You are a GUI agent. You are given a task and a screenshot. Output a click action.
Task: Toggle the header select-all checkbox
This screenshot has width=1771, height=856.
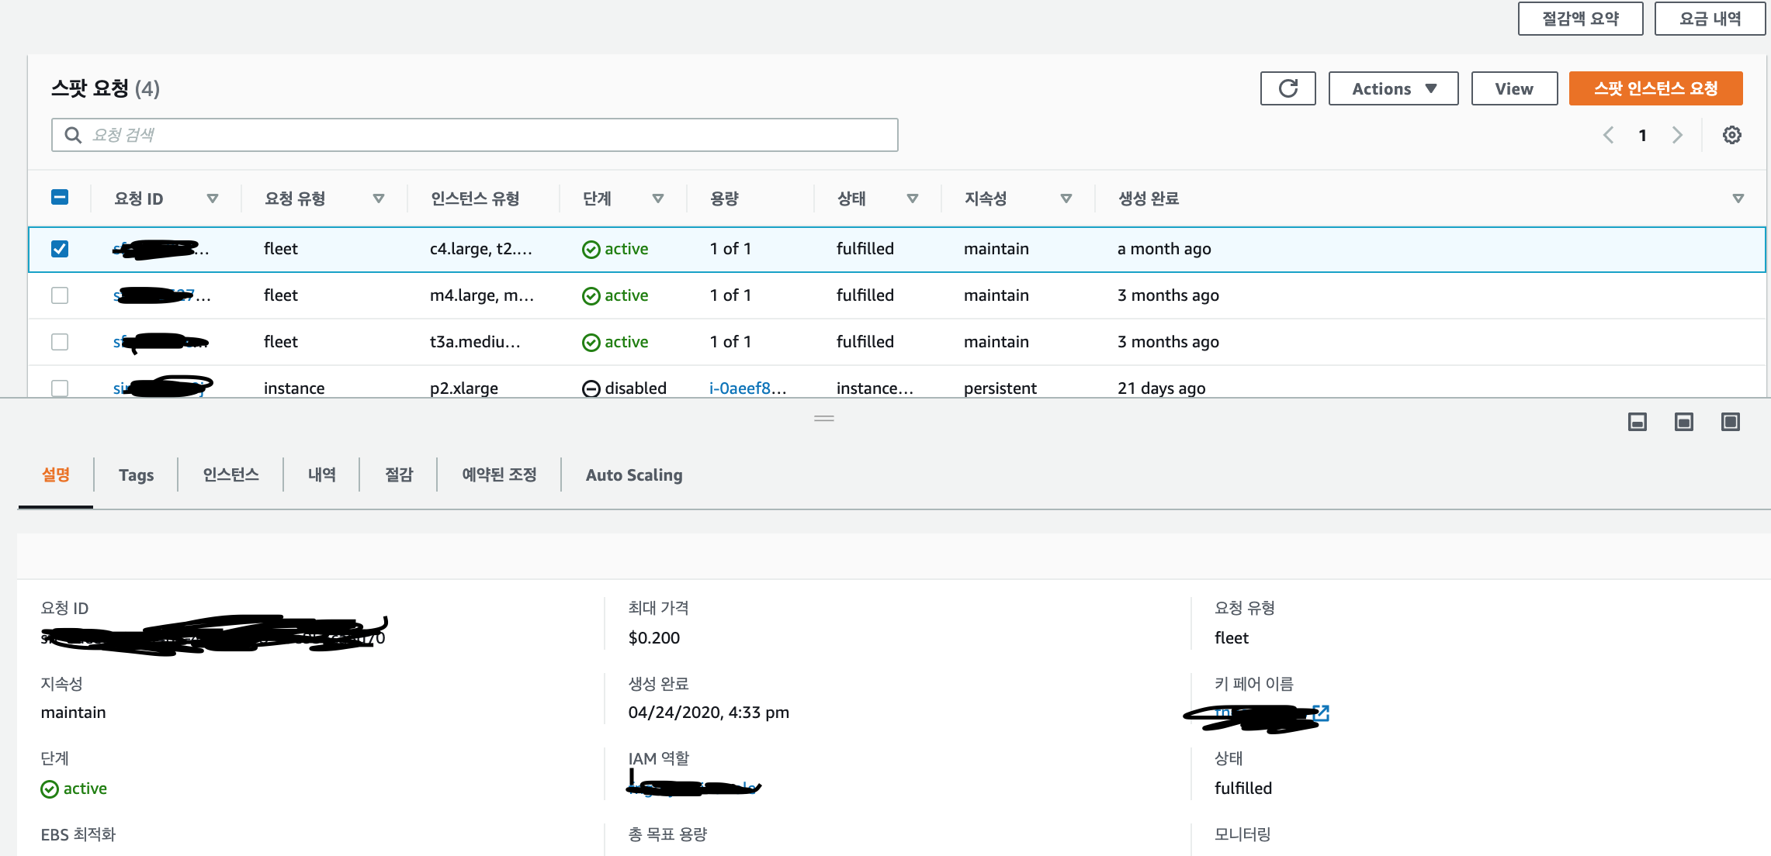click(60, 198)
